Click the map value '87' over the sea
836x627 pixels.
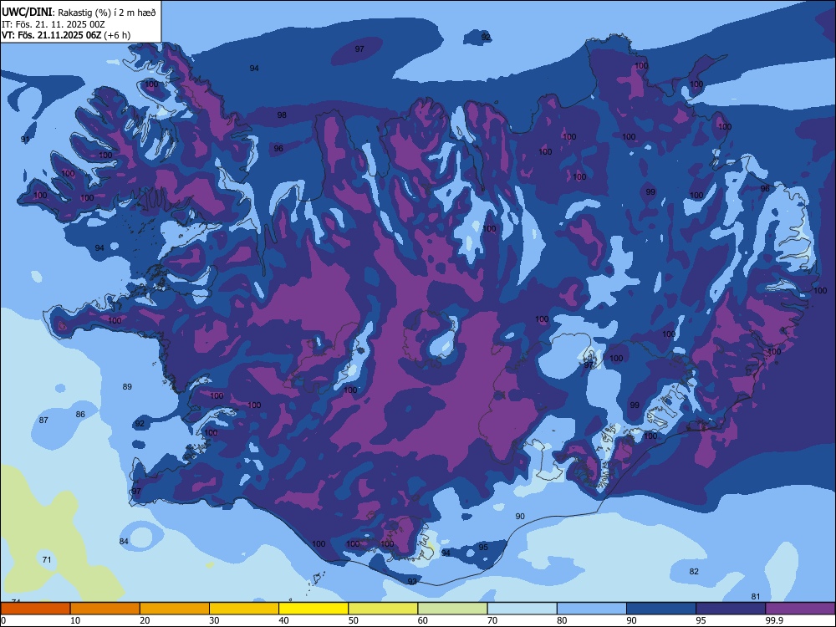(x=43, y=421)
